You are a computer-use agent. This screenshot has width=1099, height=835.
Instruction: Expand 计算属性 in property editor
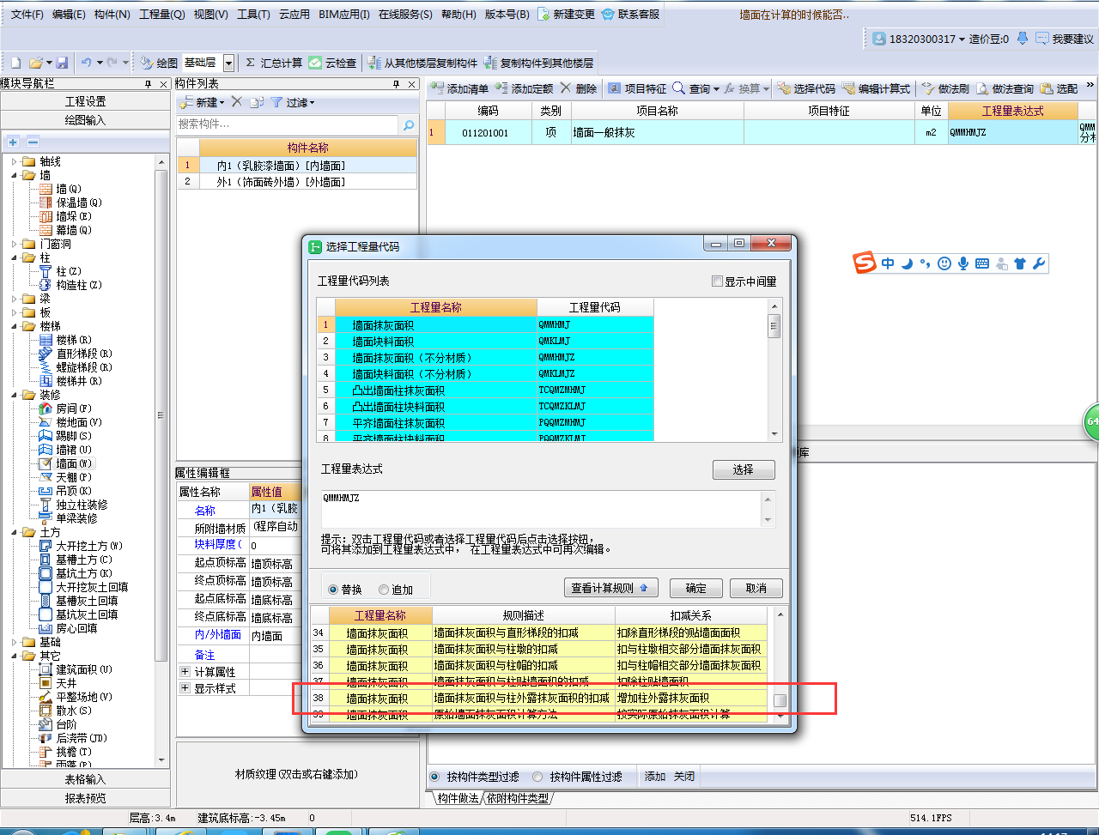tap(185, 671)
